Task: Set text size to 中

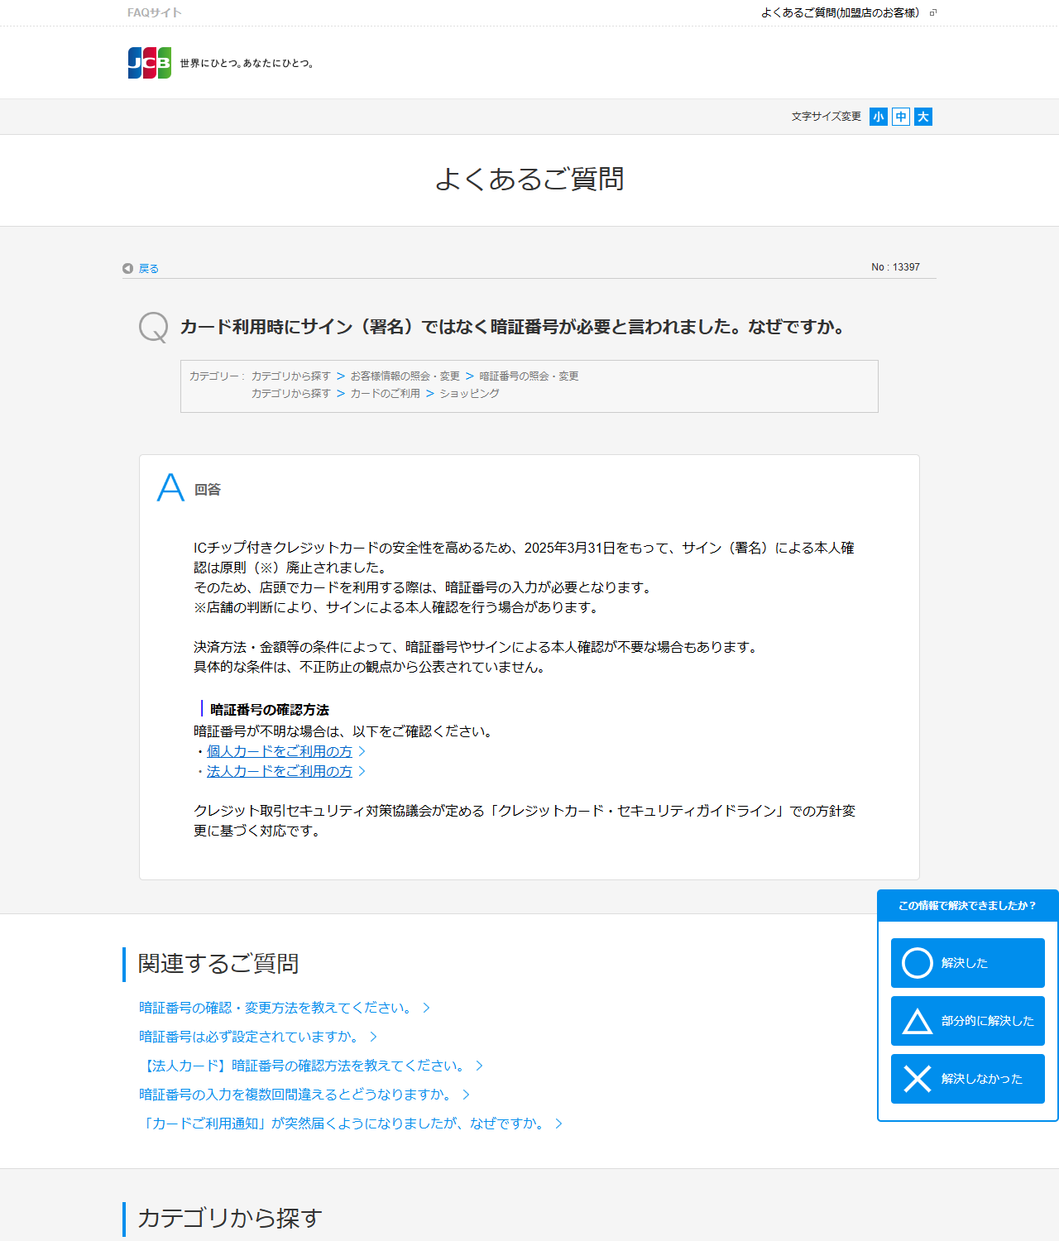Action: (901, 117)
